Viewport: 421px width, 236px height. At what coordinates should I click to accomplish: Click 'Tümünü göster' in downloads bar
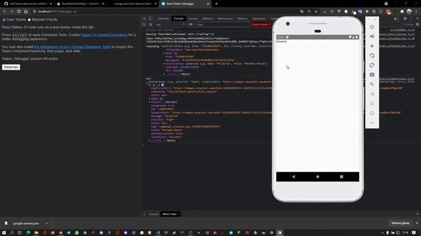point(400,223)
